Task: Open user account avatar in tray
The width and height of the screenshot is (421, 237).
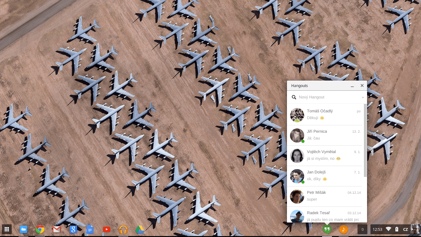Action: coord(415,229)
